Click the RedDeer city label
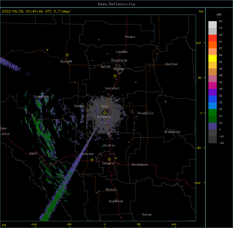233x228 pixels. click(119, 69)
